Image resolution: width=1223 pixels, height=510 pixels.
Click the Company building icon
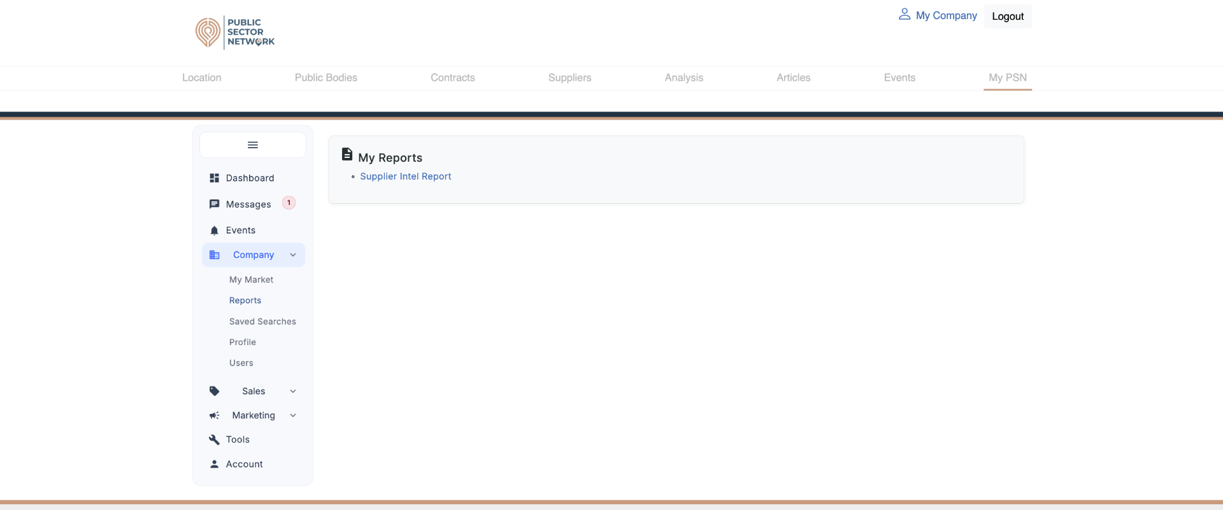(x=215, y=255)
